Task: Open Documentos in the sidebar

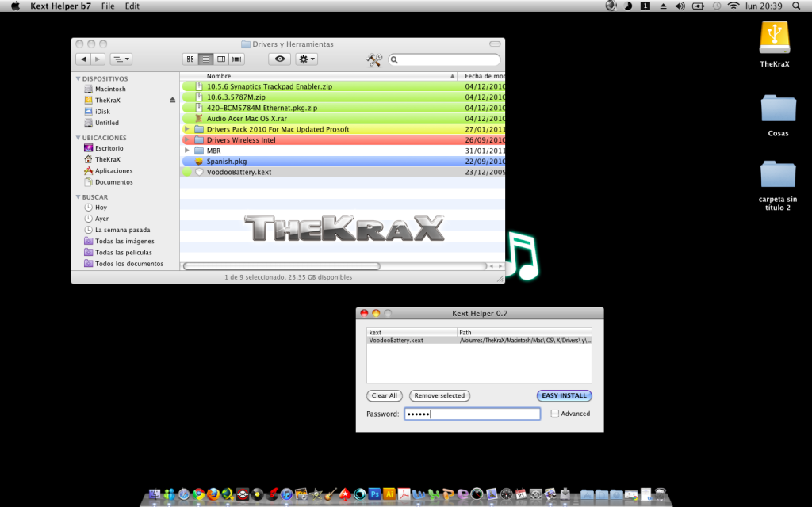Action: tap(113, 182)
